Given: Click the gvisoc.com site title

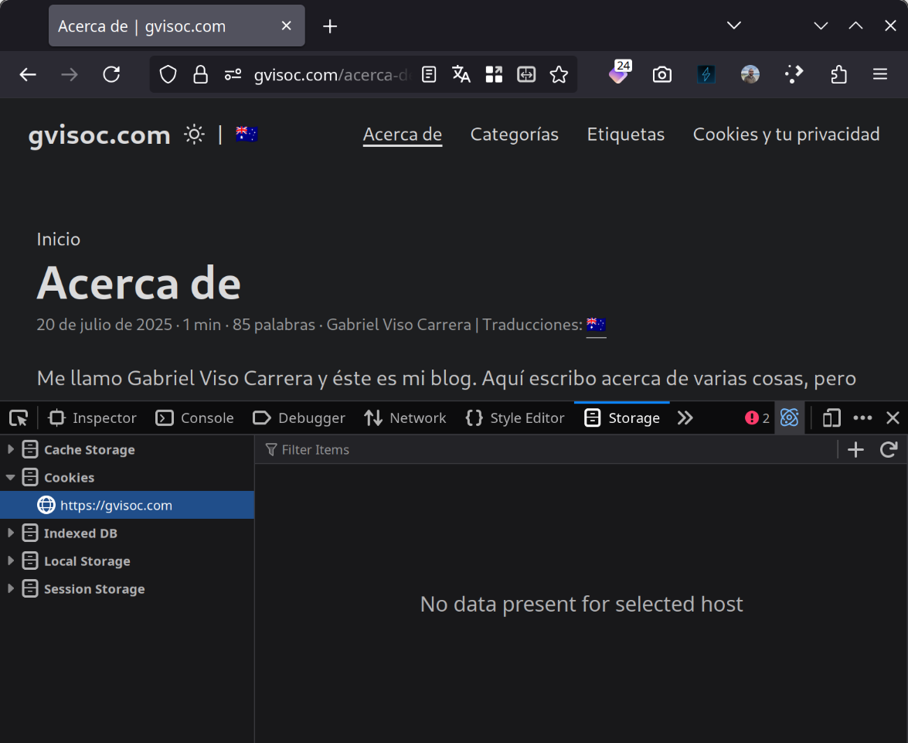Looking at the screenshot, I should [100, 135].
